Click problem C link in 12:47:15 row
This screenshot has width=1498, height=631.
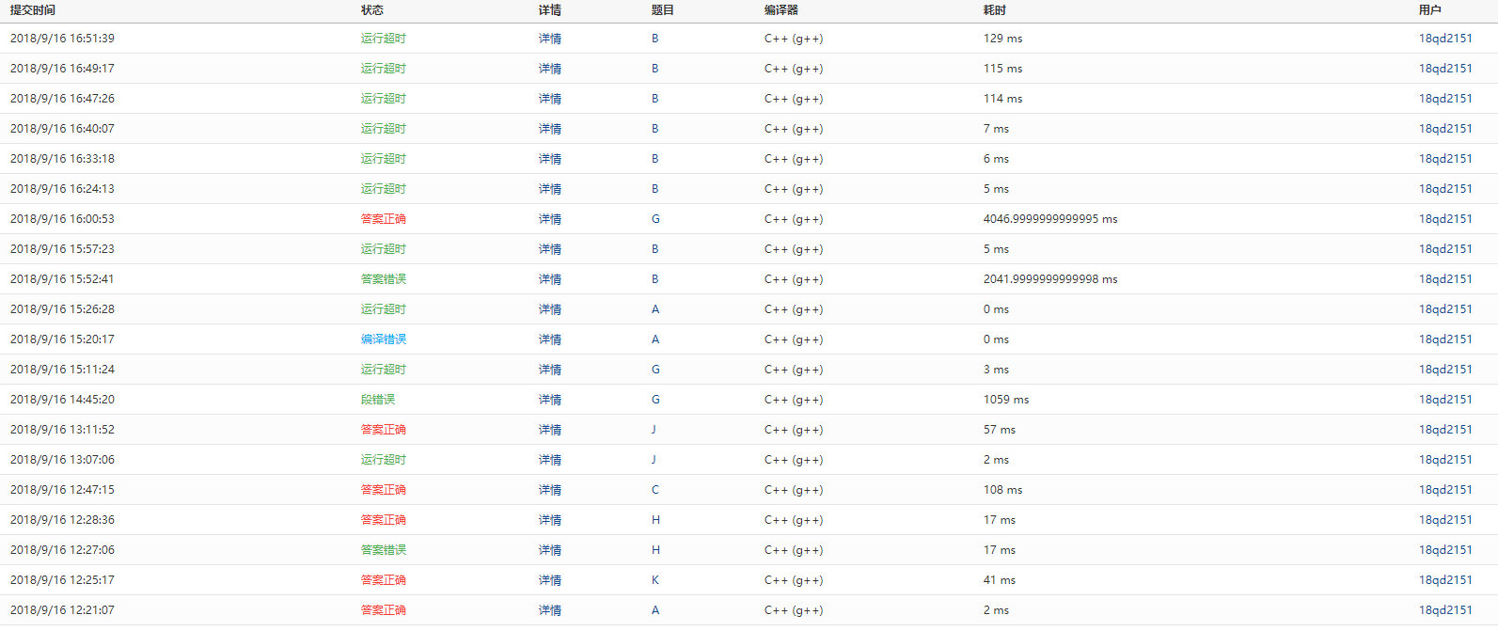654,490
